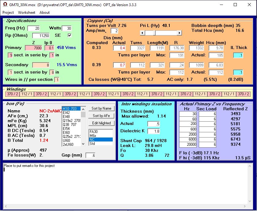Click the Pri L slider thumb
257x211 pixels.
[x=154, y=33]
